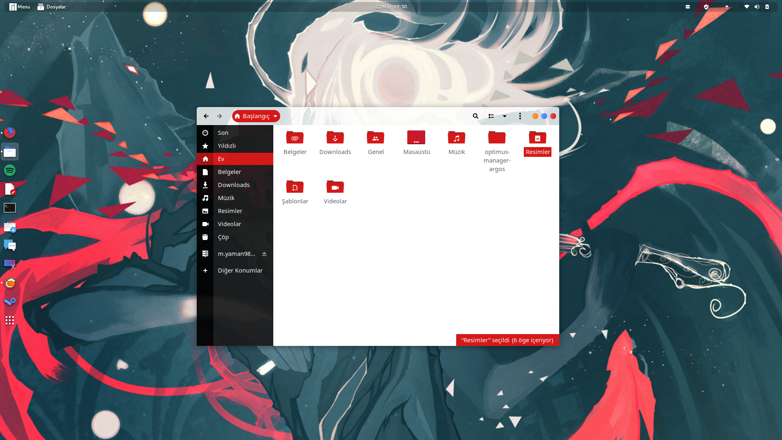This screenshot has height=440, width=782.
Task: Select the Masaüstü folder icon
Action: (416, 138)
